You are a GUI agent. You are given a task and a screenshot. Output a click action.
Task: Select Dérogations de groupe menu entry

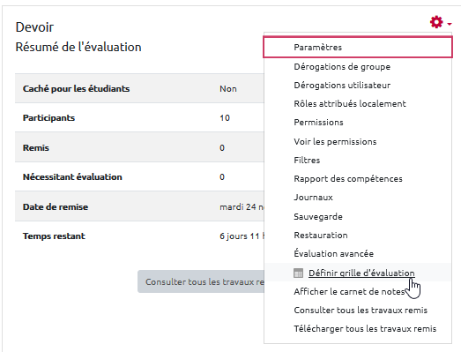point(342,66)
